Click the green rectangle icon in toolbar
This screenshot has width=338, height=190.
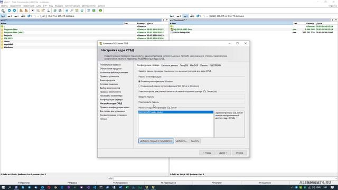pyautogui.click(x=94, y=11)
